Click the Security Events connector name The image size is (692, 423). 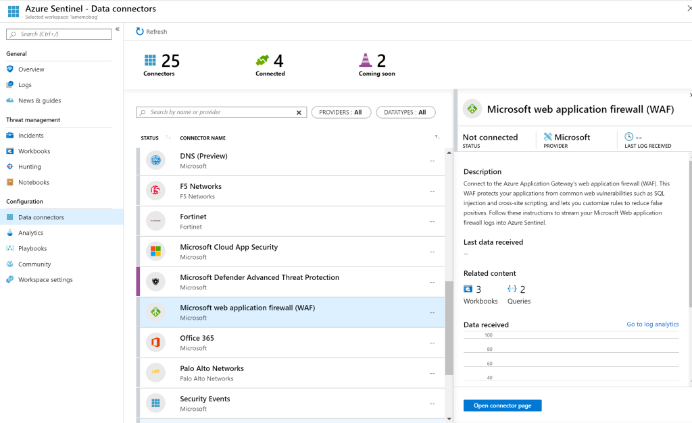click(x=205, y=399)
